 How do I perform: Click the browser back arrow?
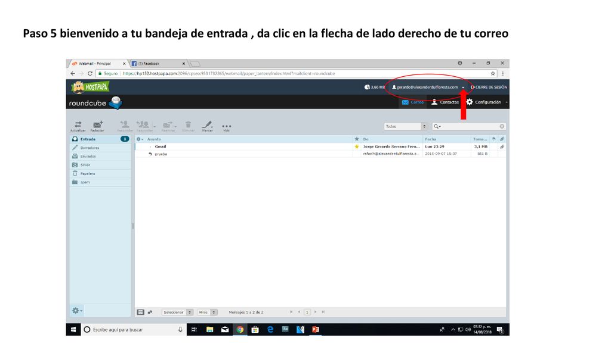pyautogui.click(x=72, y=73)
